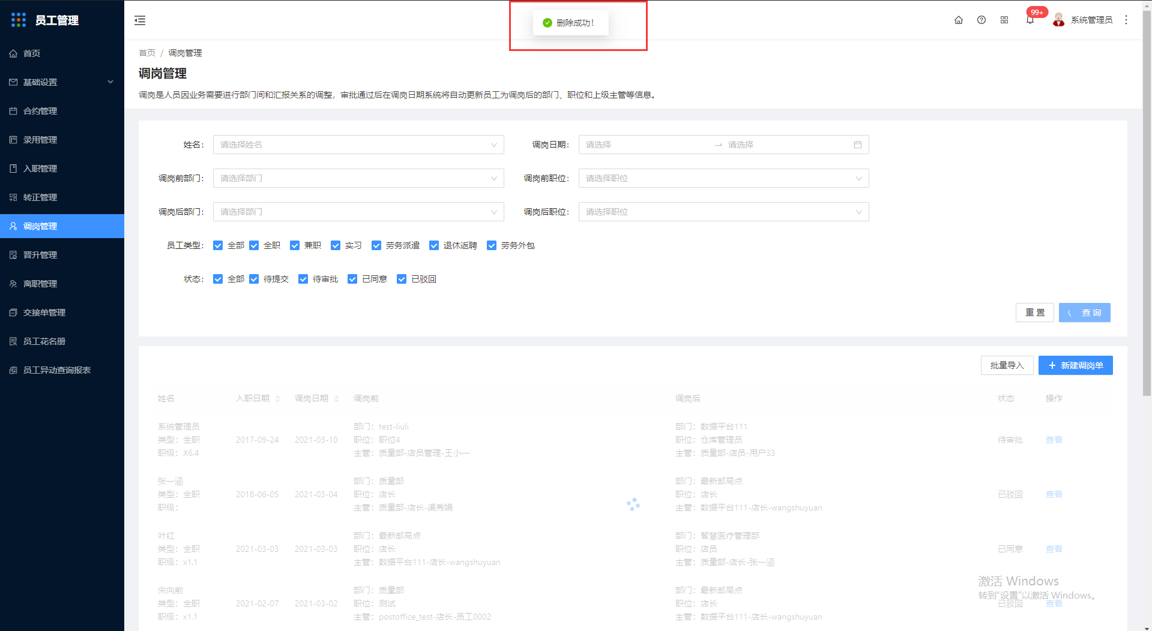Open the 调岗前部门 dropdown
This screenshot has width=1152, height=631.
(x=358, y=178)
